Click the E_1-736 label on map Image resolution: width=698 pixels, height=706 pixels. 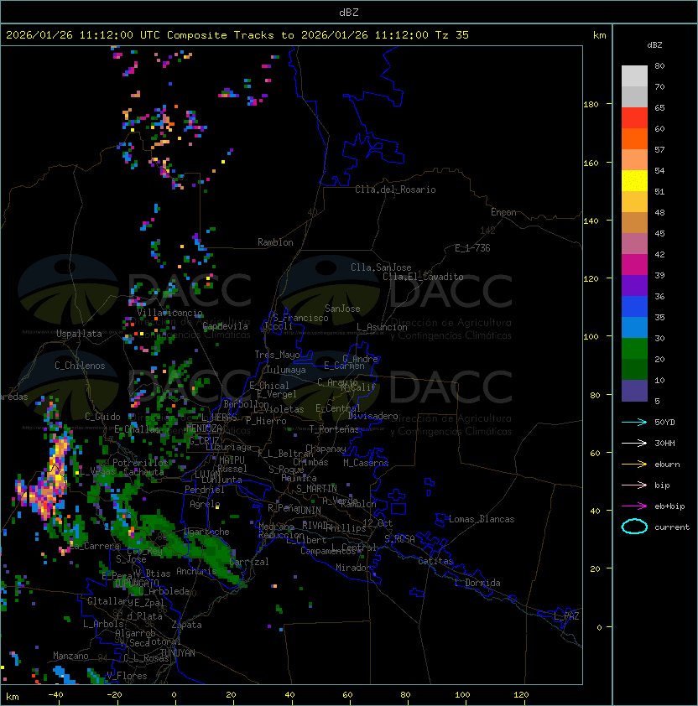coord(472,248)
